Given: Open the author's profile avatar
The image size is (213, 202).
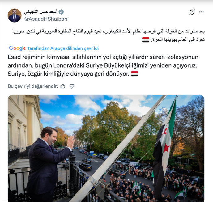Looking at the screenshot, I should pyautogui.click(x=15, y=15).
